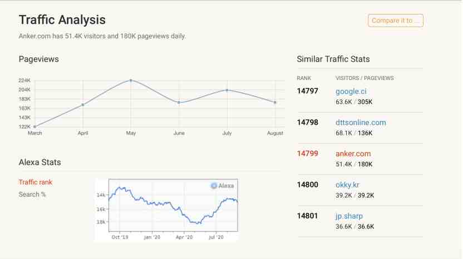
Task: Click the '36.6K / 36.6K' stats text
Action: coord(354,227)
